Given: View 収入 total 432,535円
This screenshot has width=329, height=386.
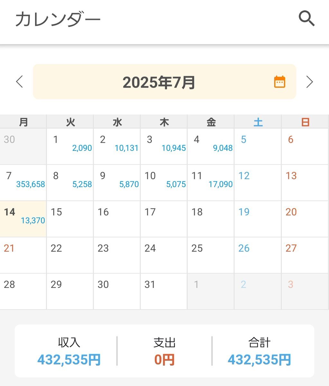Looking at the screenshot, I should click(69, 360).
